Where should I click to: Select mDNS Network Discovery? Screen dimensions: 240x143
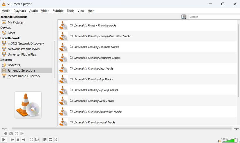click(26, 43)
